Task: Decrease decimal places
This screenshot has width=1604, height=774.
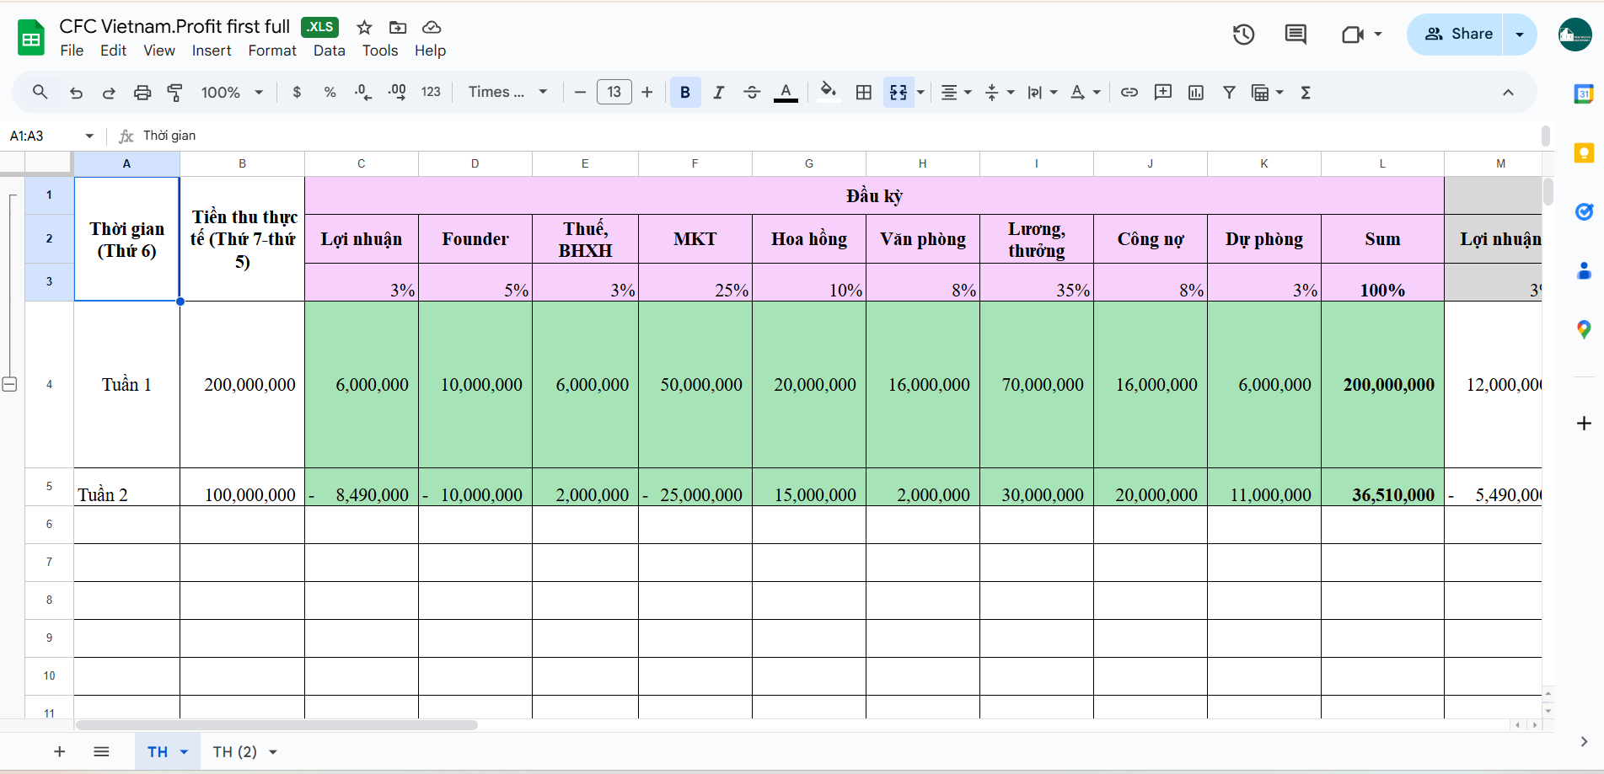Action: click(x=363, y=93)
